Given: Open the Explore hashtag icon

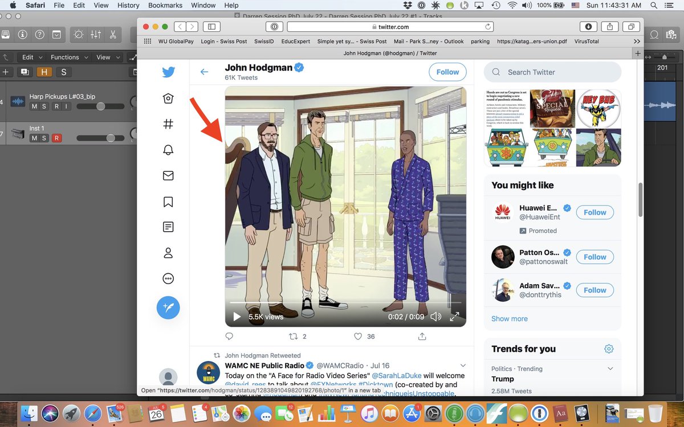Looking at the screenshot, I should (168, 124).
